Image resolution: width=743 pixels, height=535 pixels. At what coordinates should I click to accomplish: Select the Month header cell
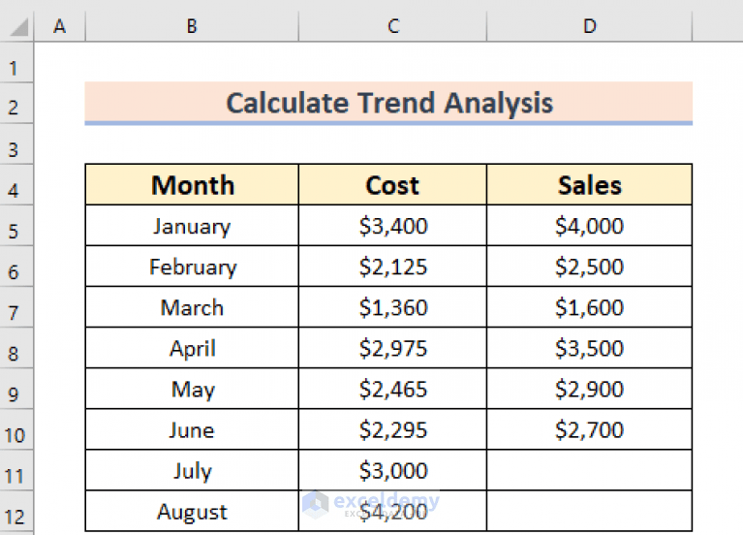click(192, 185)
